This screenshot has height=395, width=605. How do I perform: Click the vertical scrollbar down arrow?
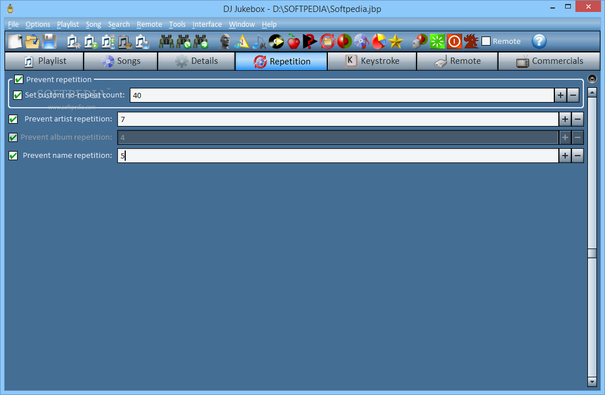[x=592, y=382]
